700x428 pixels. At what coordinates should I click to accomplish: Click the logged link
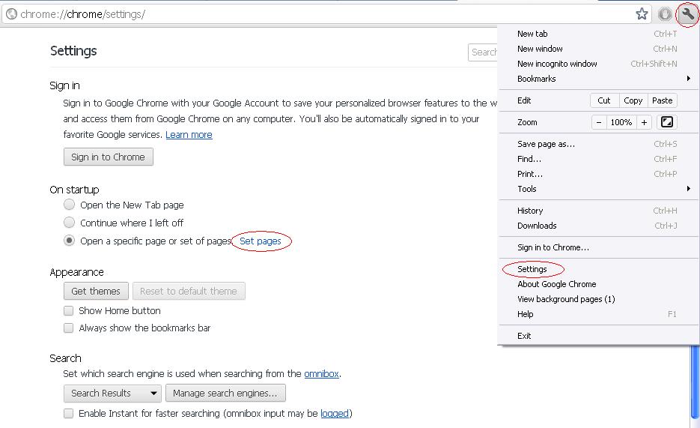[335, 413]
